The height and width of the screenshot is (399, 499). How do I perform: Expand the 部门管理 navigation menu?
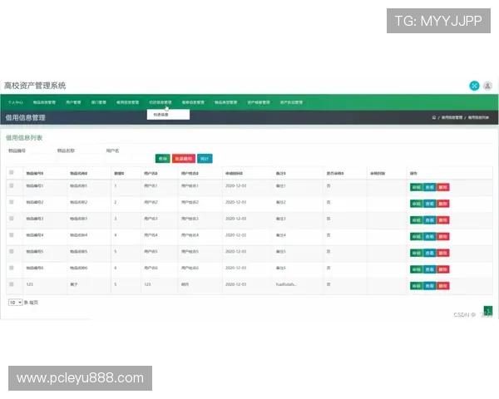[98, 102]
